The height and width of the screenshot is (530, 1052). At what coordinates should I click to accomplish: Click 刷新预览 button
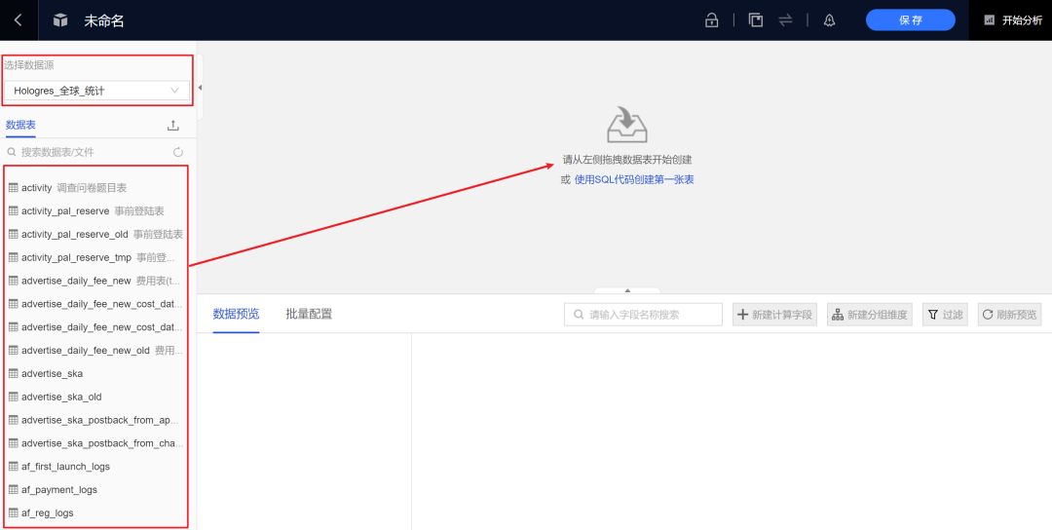[x=1010, y=315]
